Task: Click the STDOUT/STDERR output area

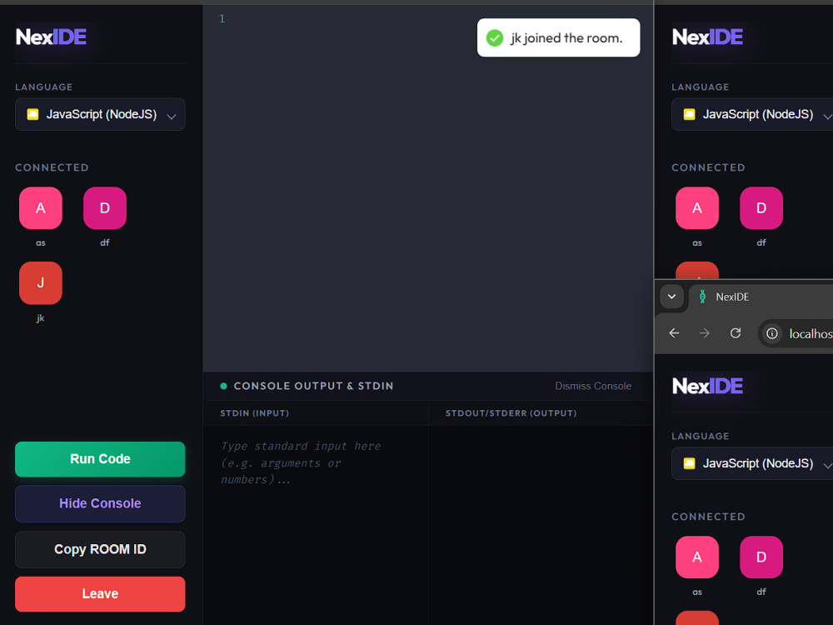Action: [x=541, y=525]
